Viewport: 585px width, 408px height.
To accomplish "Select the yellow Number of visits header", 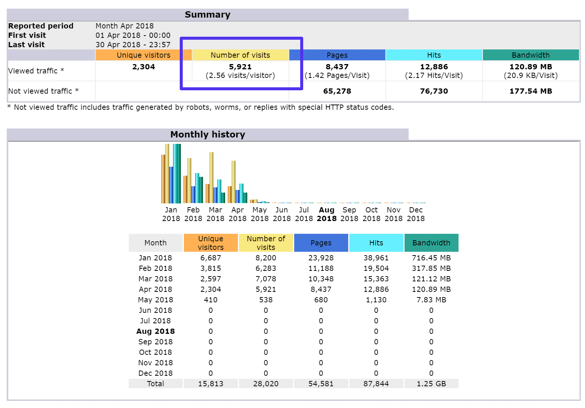I will pos(240,55).
